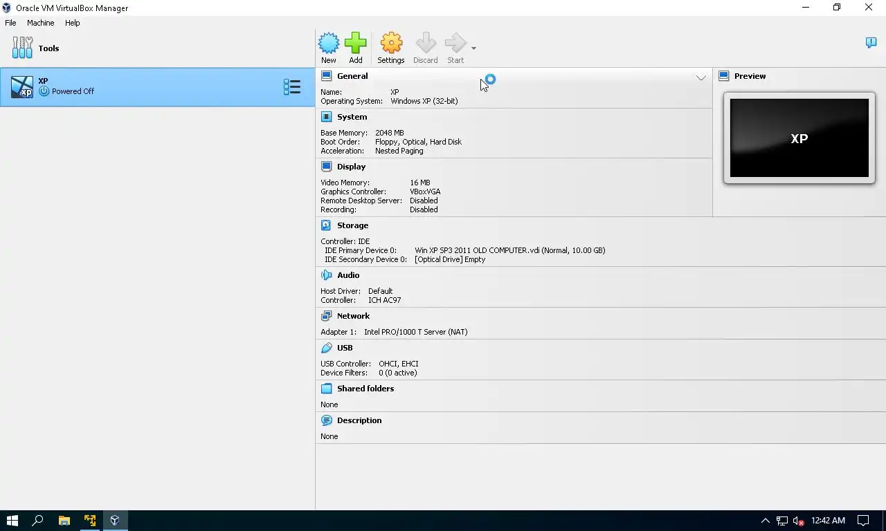Open the Help menu
886x531 pixels.
click(73, 23)
